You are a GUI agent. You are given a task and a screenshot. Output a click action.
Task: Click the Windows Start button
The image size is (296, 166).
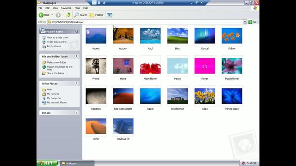click(x=47, y=163)
